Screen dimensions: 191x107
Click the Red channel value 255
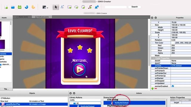tap(181, 45)
